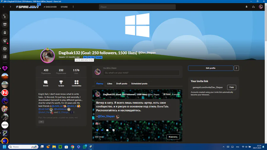This screenshot has height=150, width=267.
Task: Click the Dev profile tag
Action: pyautogui.click(x=85, y=57)
